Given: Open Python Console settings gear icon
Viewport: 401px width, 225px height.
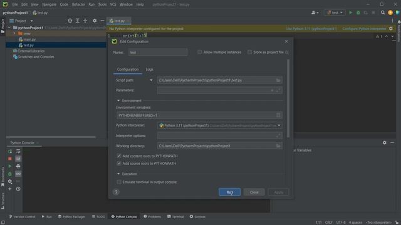Looking at the screenshot, I should (10, 181).
